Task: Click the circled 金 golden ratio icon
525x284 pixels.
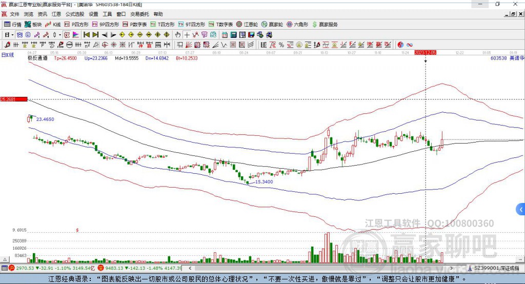Action: [299, 45]
